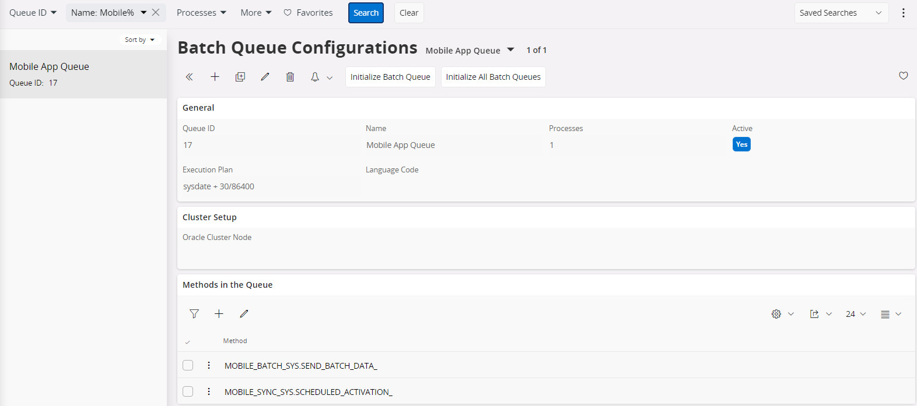Click the plus icon to add new queue
The width and height of the screenshot is (917, 406).
point(215,77)
